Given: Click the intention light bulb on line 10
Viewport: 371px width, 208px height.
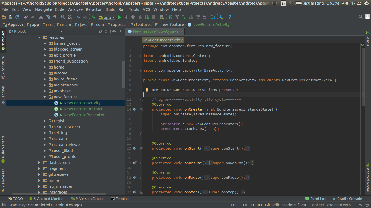Looking at the screenshot, I should coord(147,90).
